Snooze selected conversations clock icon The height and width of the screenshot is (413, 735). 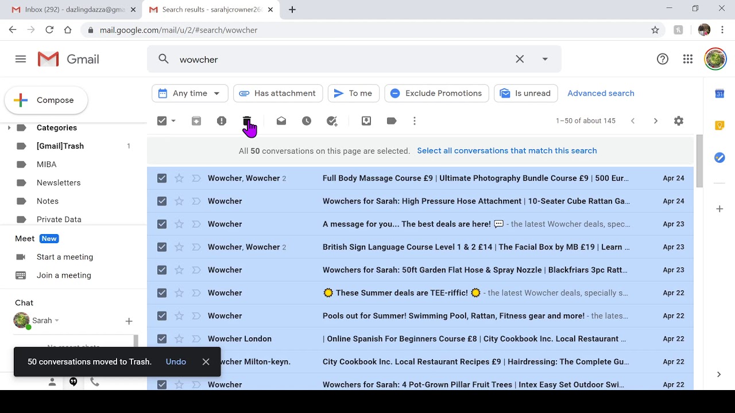[x=307, y=121]
